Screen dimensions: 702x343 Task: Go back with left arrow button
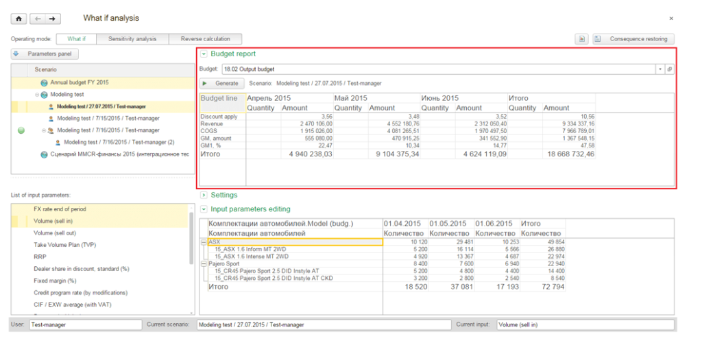[x=38, y=19]
